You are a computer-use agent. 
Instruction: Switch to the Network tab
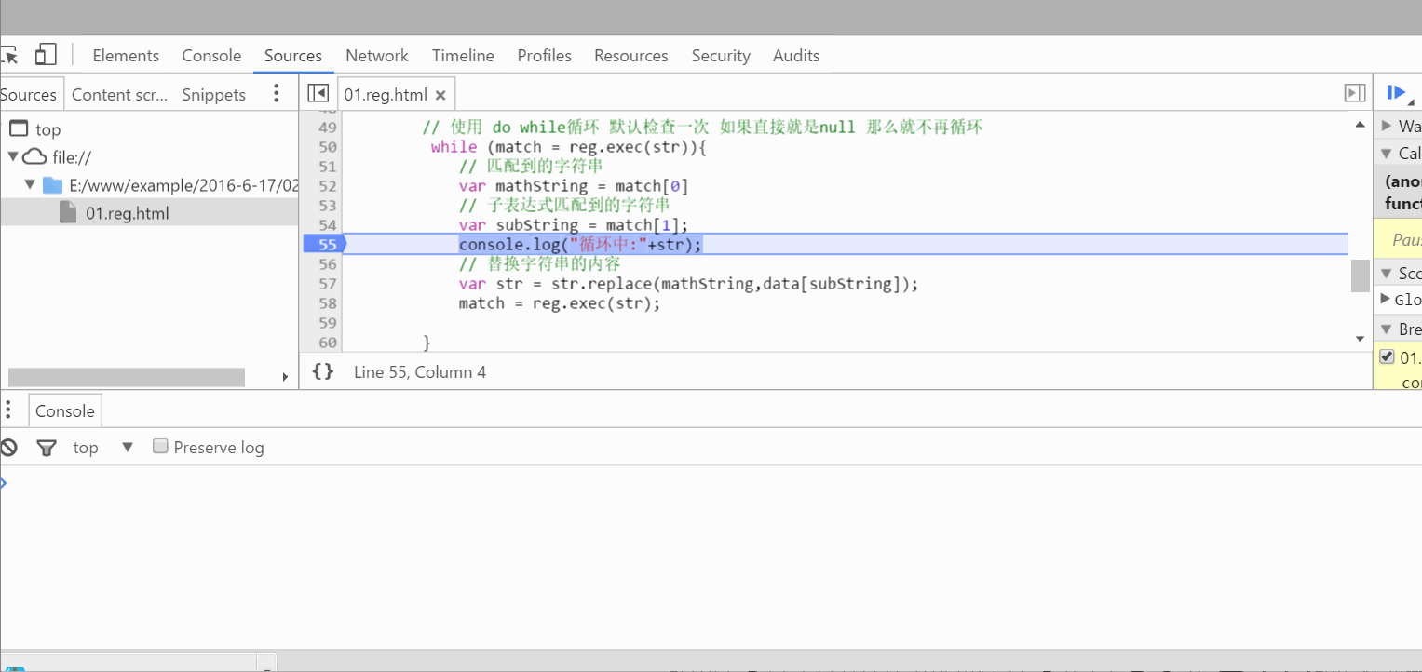coord(376,56)
